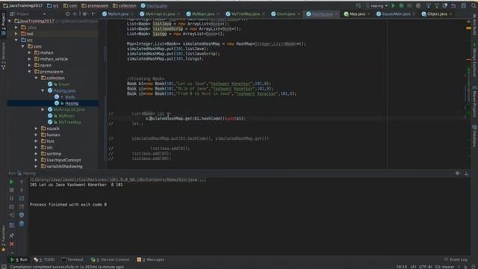Switch to the Object.java tab

click(437, 14)
